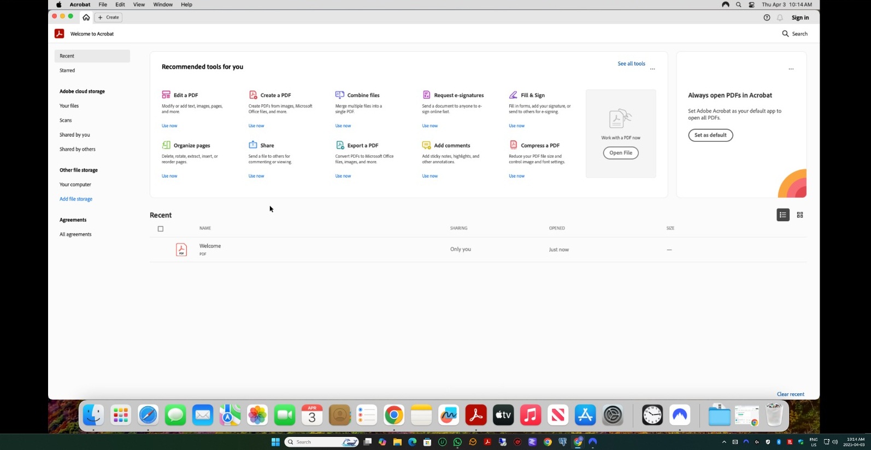Screen dimensions: 871x450
Task: Open Shared by you in sidebar
Action: click(x=75, y=135)
